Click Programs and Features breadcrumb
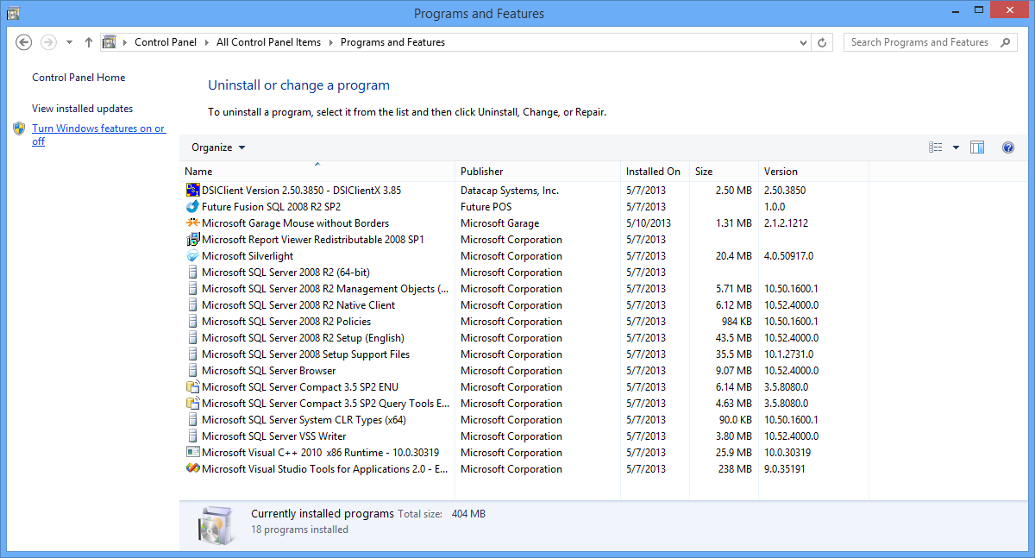 point(392,42)
